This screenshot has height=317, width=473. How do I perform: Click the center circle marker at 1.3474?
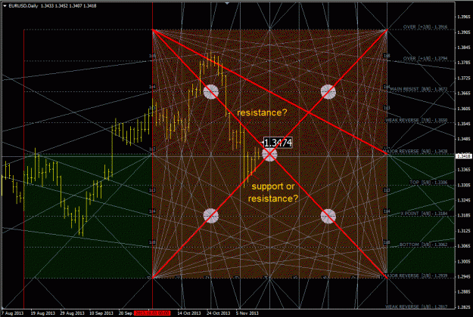(269, 154)
